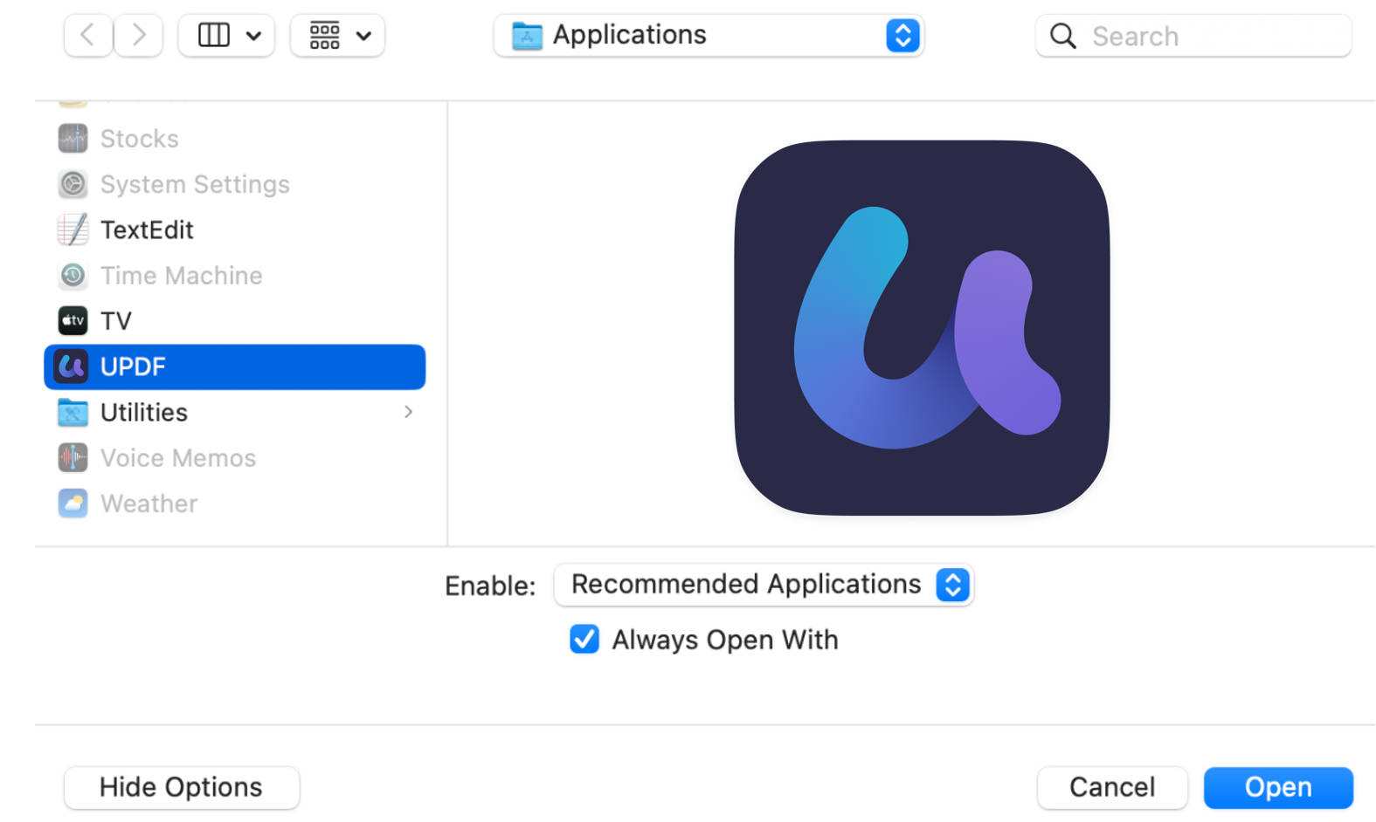Uncheck the Always Open With checkbox

pos(584,640)
